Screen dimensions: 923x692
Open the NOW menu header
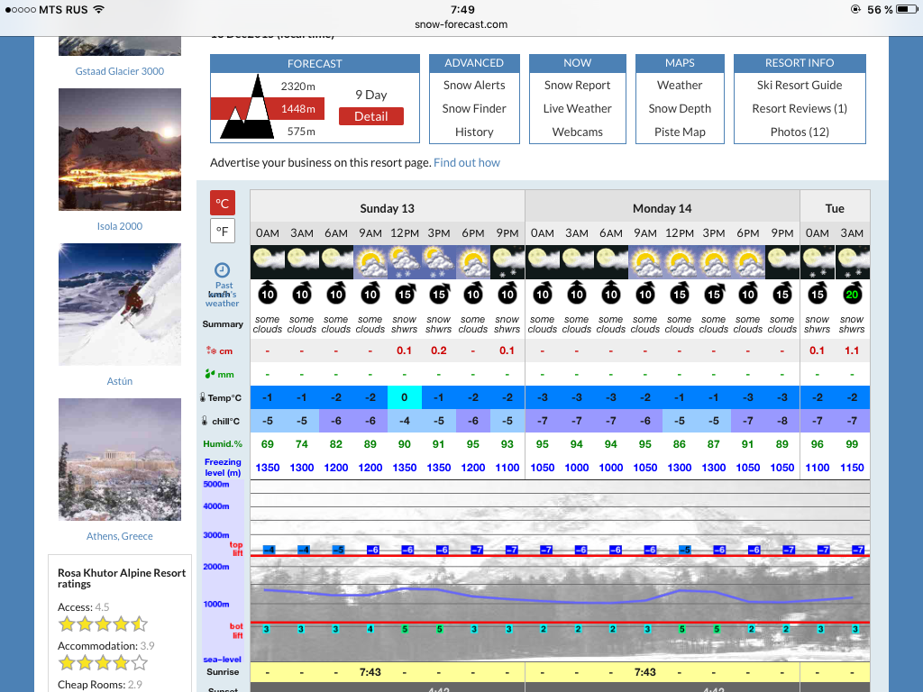point(578,63)
